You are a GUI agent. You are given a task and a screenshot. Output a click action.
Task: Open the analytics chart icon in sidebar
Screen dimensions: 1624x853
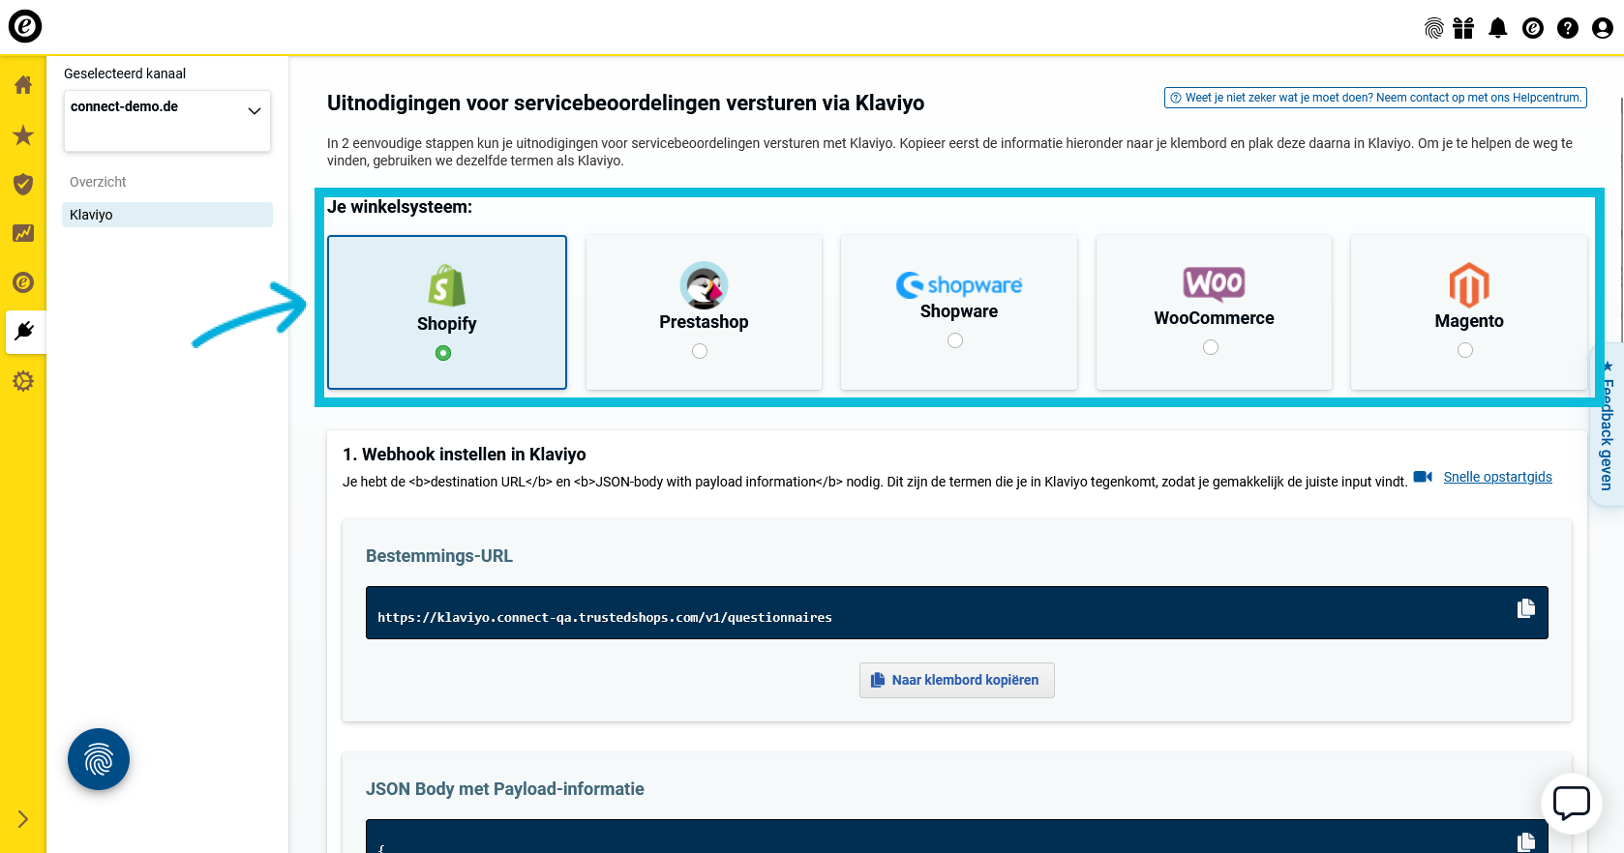pos(23,233)
